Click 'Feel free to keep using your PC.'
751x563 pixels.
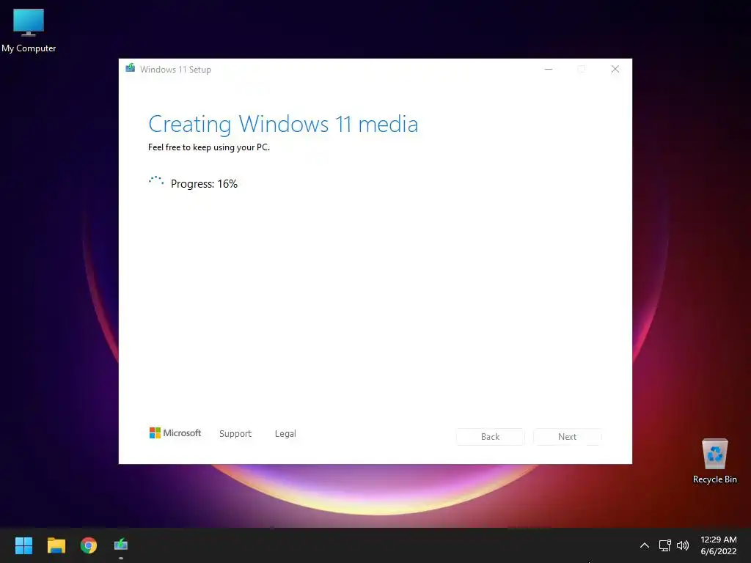pos(209,147)
